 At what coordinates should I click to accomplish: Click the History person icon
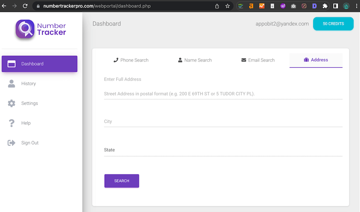[x=12, y=84]
